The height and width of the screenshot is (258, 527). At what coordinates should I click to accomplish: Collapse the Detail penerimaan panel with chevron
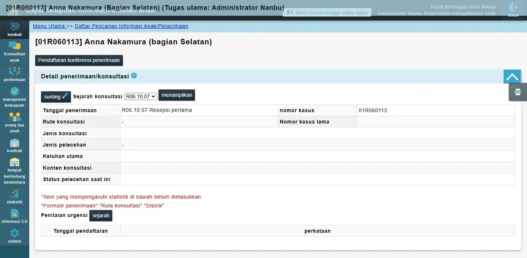[x=512, y=77]
